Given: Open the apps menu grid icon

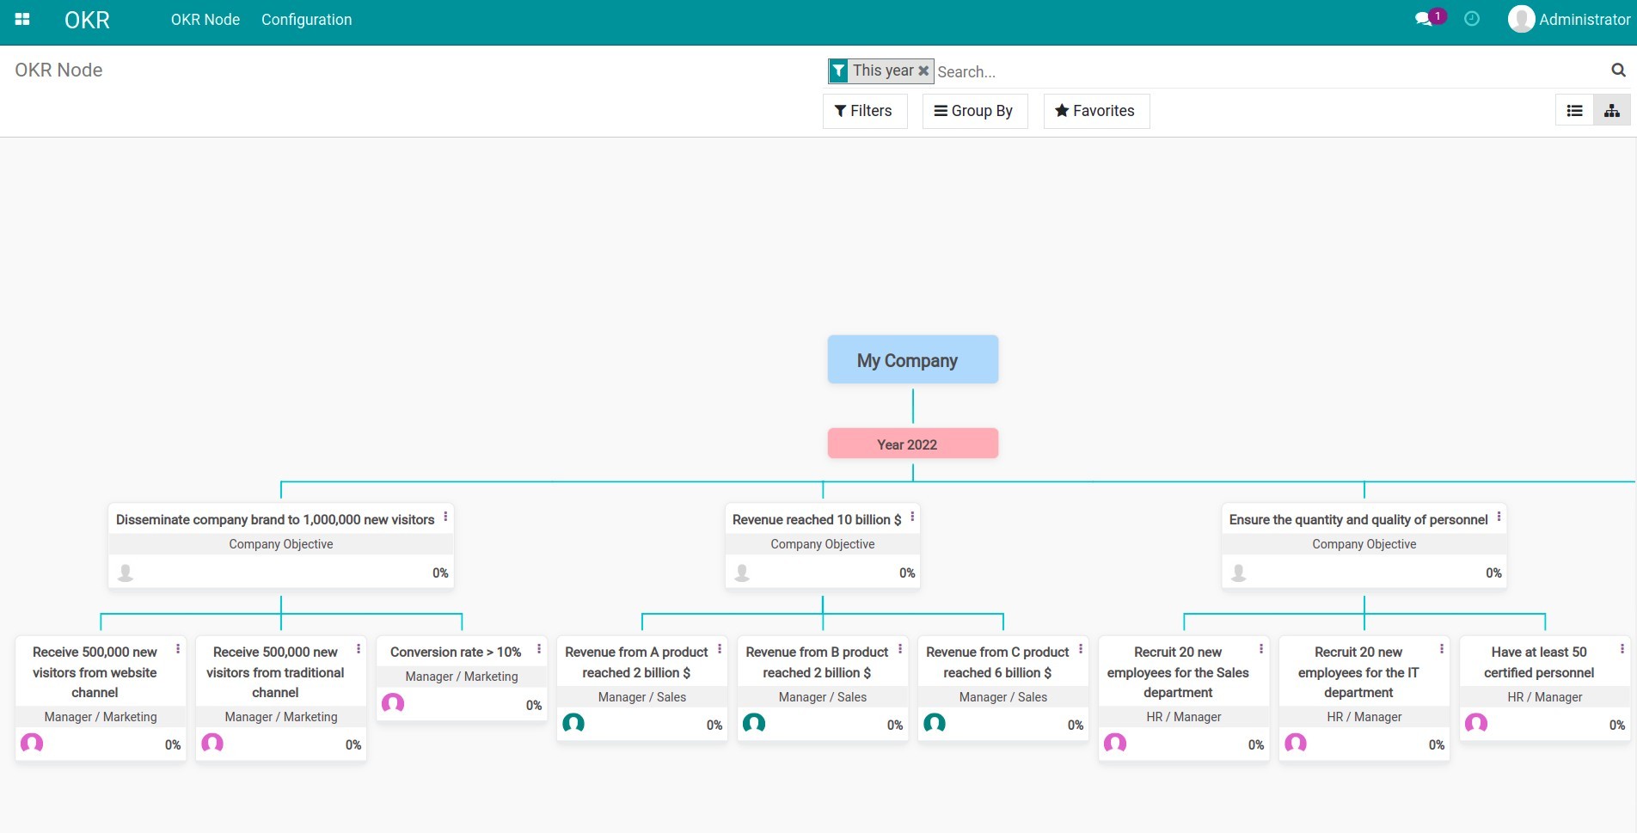Looking at the screenshot, I should tap(23, 18).
